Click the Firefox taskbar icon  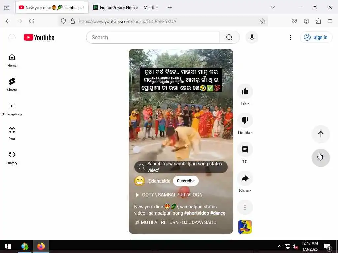(x=41, y=246)
